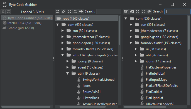Click the decompile icon beside right Search
Image resolution: width=191 pixels, height=109 pixels.
[x=149, y=12]
